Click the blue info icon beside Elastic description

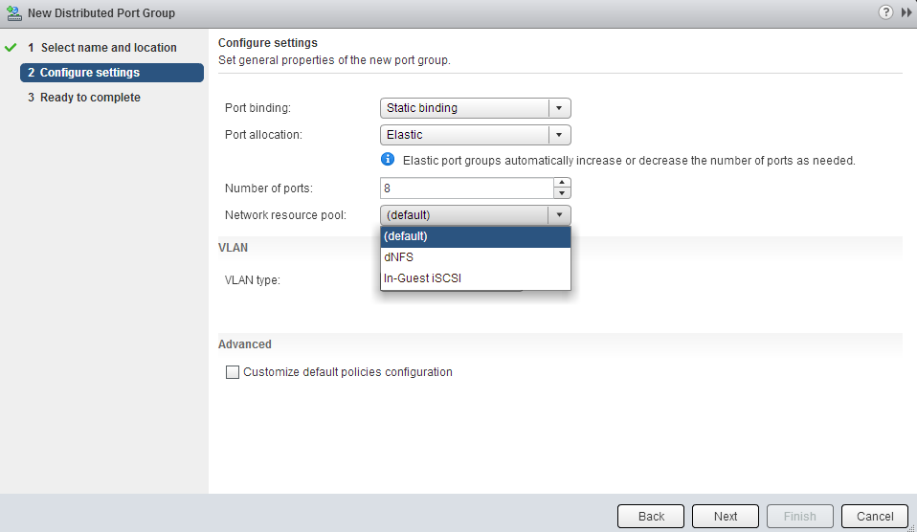tap(388, 160)
